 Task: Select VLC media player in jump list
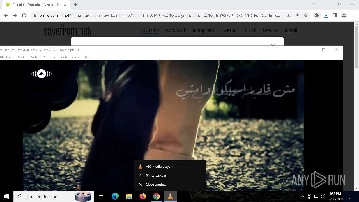click(x=170, y=166)
